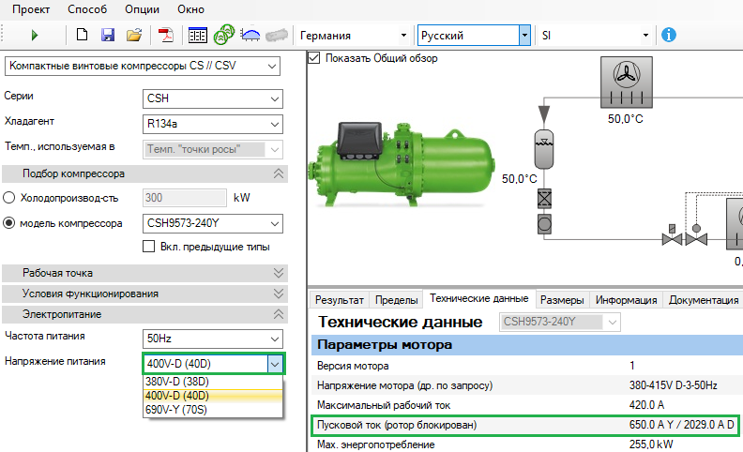The height and width of the screenshot is (452, 743).
Task: Uncheck the Показать Общий обзор checkbox
Action: [314, 58]
